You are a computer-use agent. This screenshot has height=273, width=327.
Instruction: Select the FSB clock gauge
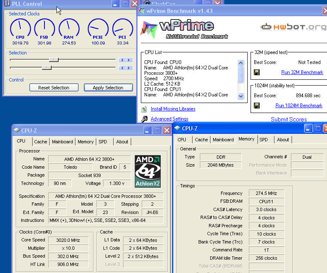[44, 29]
